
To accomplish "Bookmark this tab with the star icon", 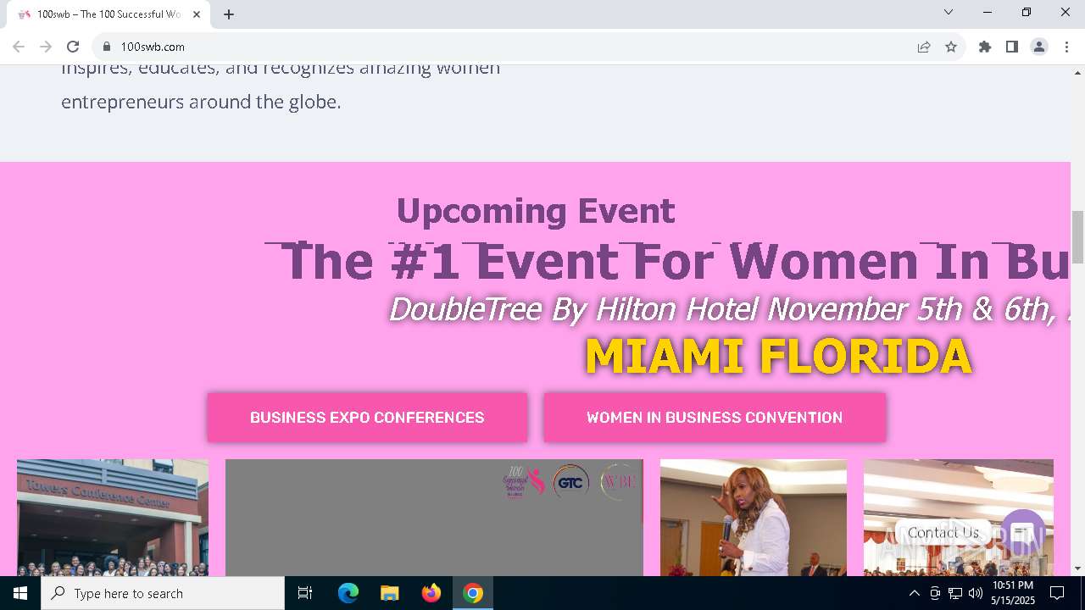I will (x=951, y=47).
